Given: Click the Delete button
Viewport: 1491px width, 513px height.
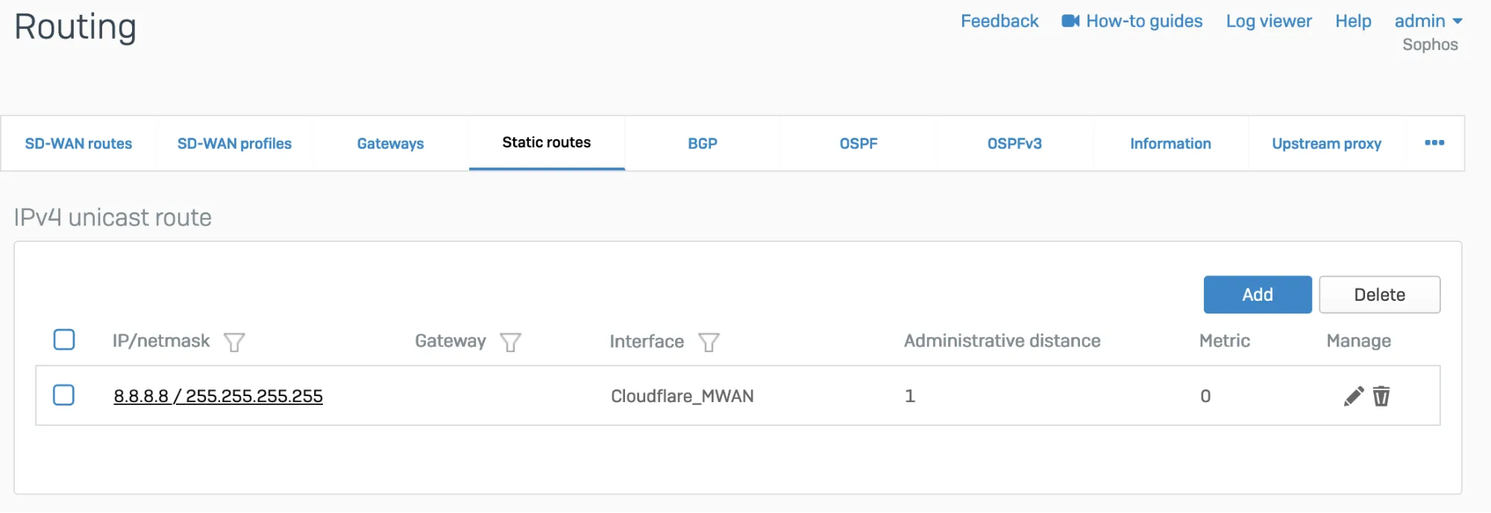Looking at the screenshot, I should (1379, 295).
